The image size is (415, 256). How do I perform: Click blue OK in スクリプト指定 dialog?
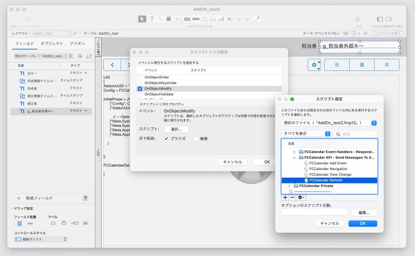pos(363,223)
